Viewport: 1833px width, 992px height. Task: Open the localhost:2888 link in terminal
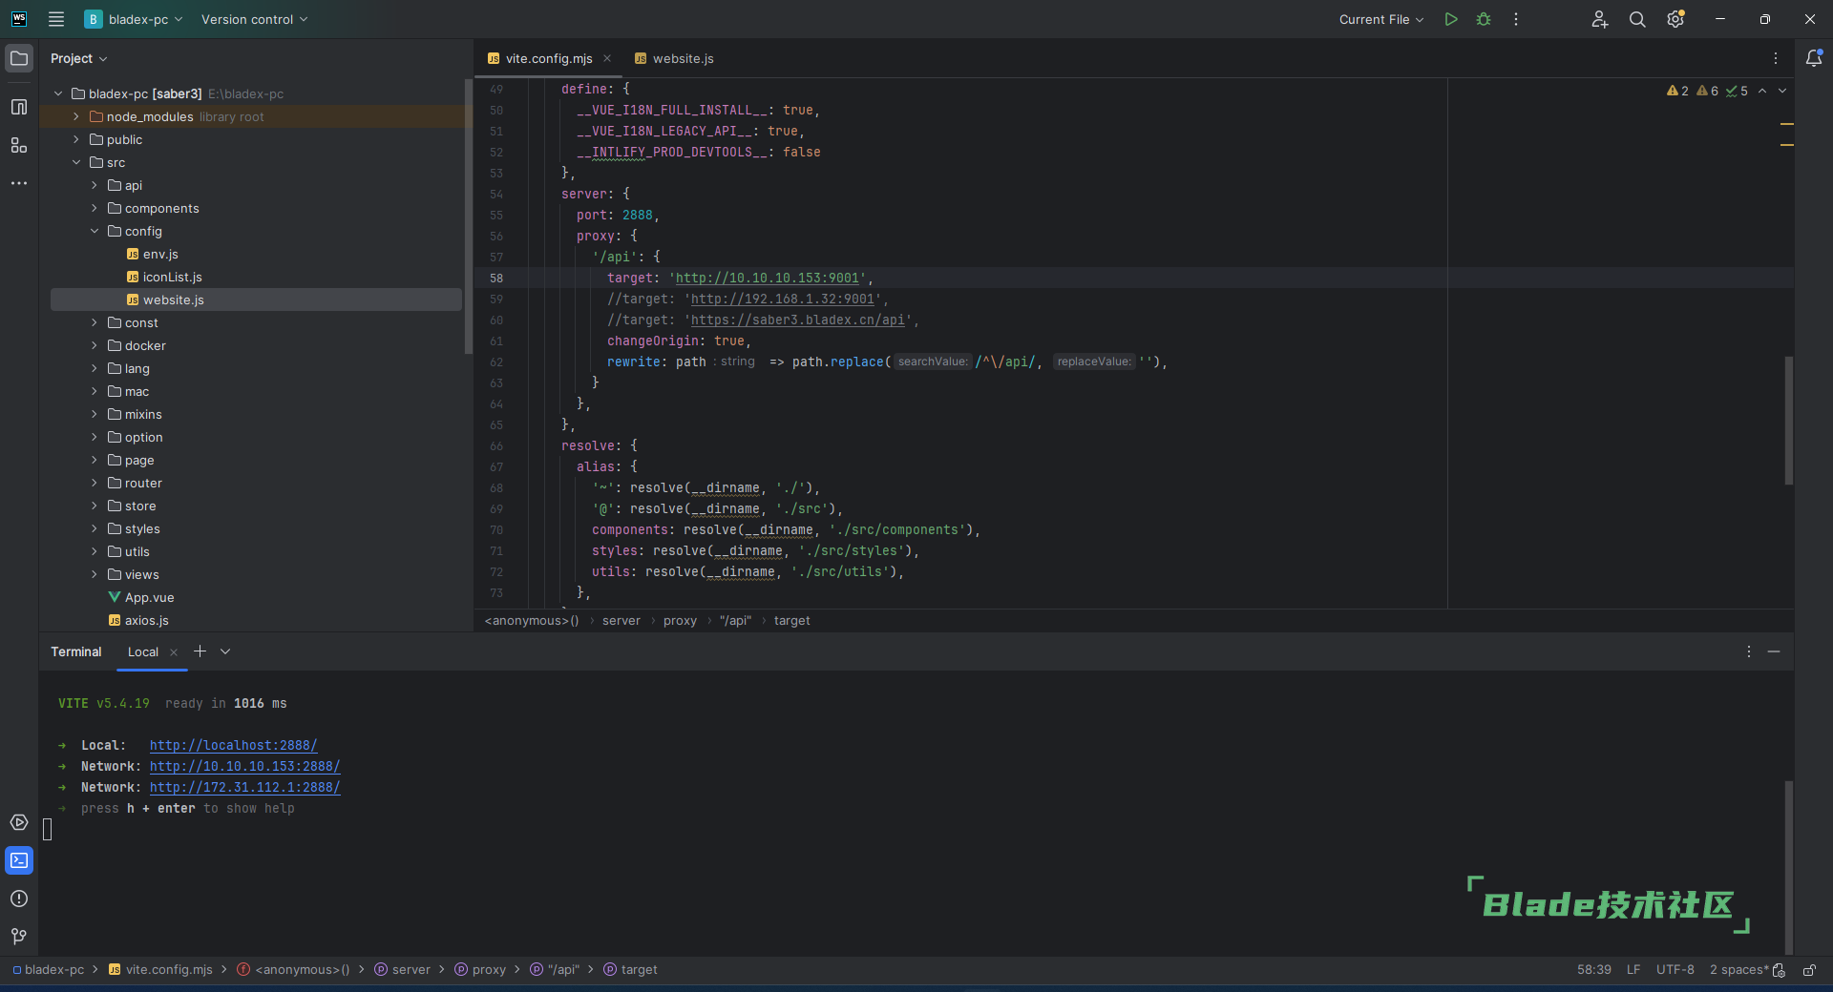[233, 745]
